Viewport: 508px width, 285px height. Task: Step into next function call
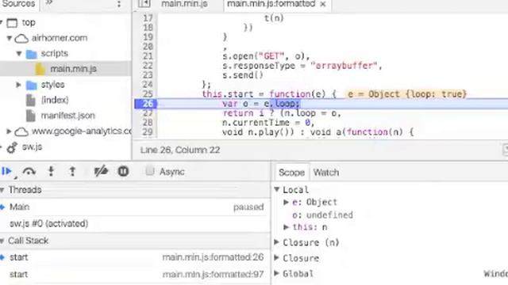51,171
